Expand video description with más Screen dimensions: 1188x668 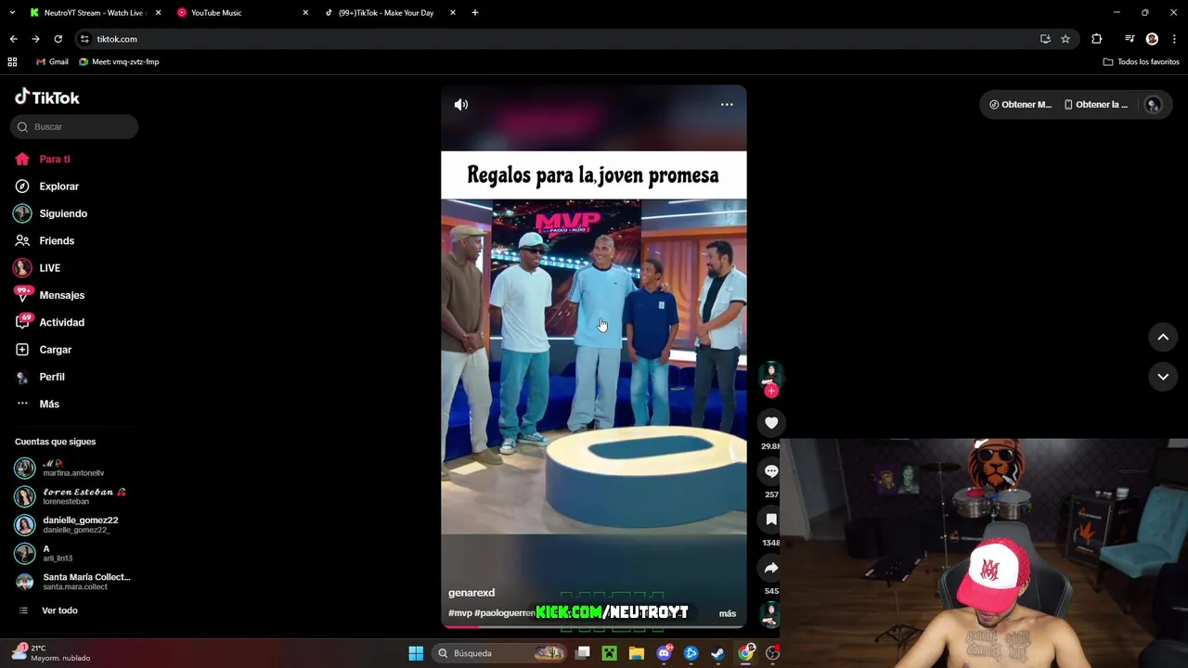tap(728, 613)
